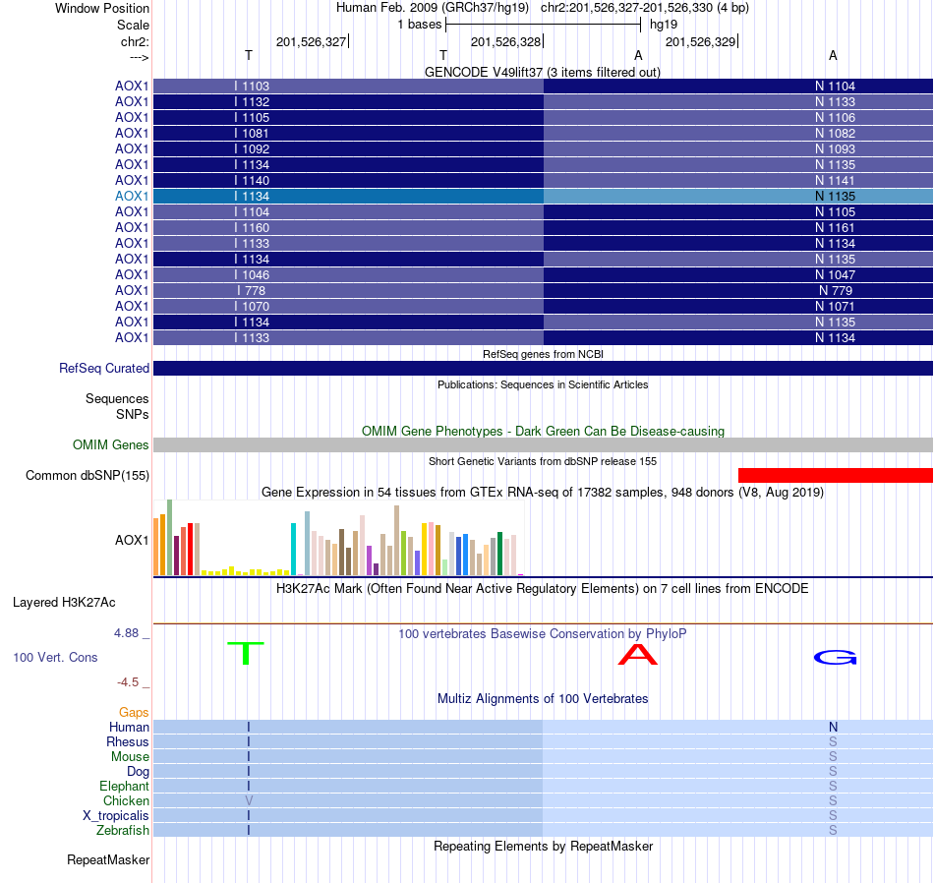The height and width of the screenshot is (883, 934).
Task: Click the Scale label
Action: 133,25
